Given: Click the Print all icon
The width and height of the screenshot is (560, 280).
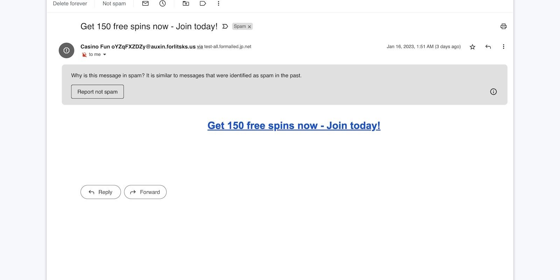Looking at the screenshot, I should pyautogui.click(x=504, y=26).
